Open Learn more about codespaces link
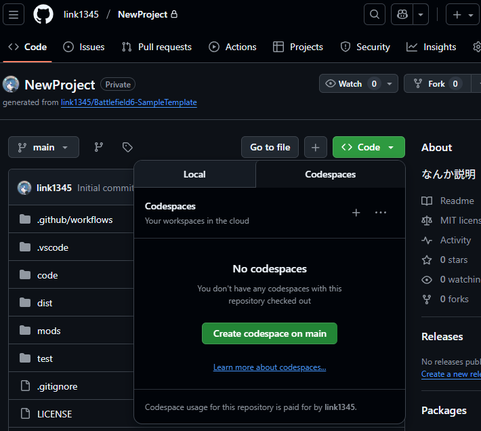 pyautogui.click(x=270, y=367)
